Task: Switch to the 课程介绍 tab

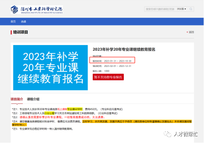Action: point(33,99)
